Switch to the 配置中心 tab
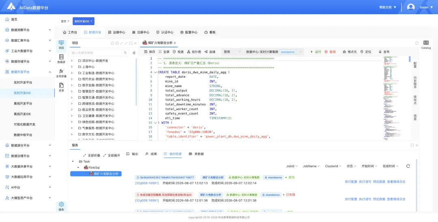438x222 pixels. (x=189, y=32)
